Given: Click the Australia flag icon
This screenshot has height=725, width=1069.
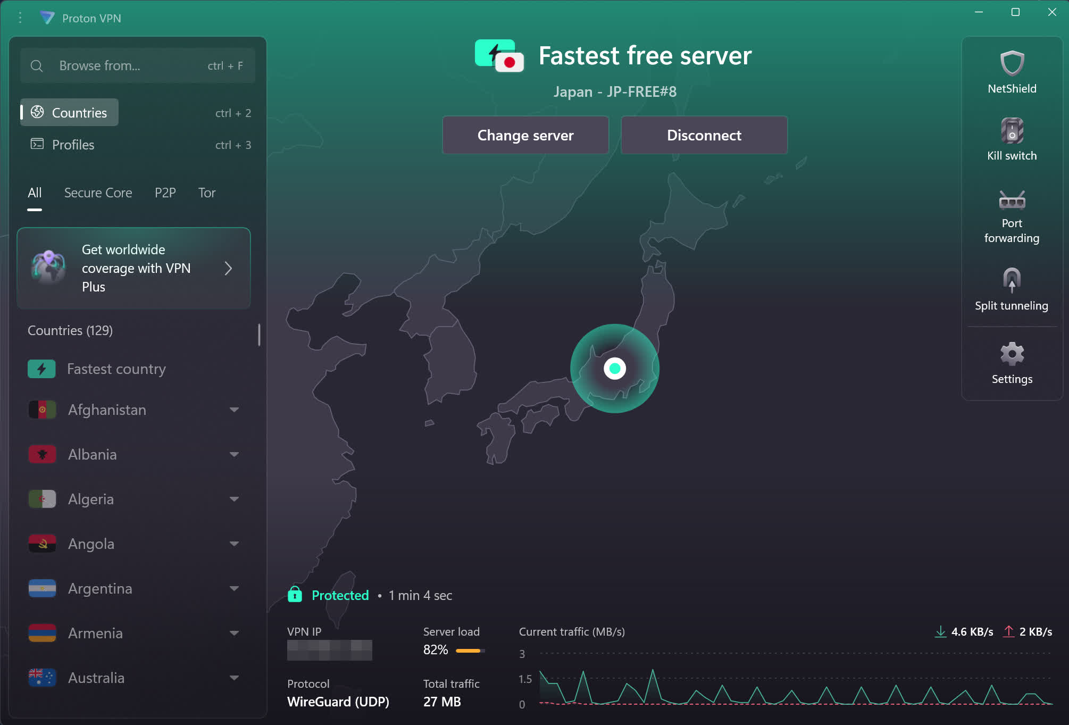Looking at the screenshot, I should coord(42,678).
